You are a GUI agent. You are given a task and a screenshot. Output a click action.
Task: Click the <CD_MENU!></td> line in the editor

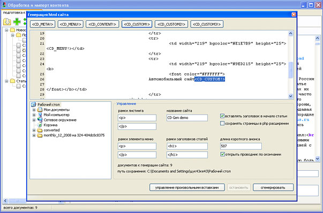click(x=65, y=49)
